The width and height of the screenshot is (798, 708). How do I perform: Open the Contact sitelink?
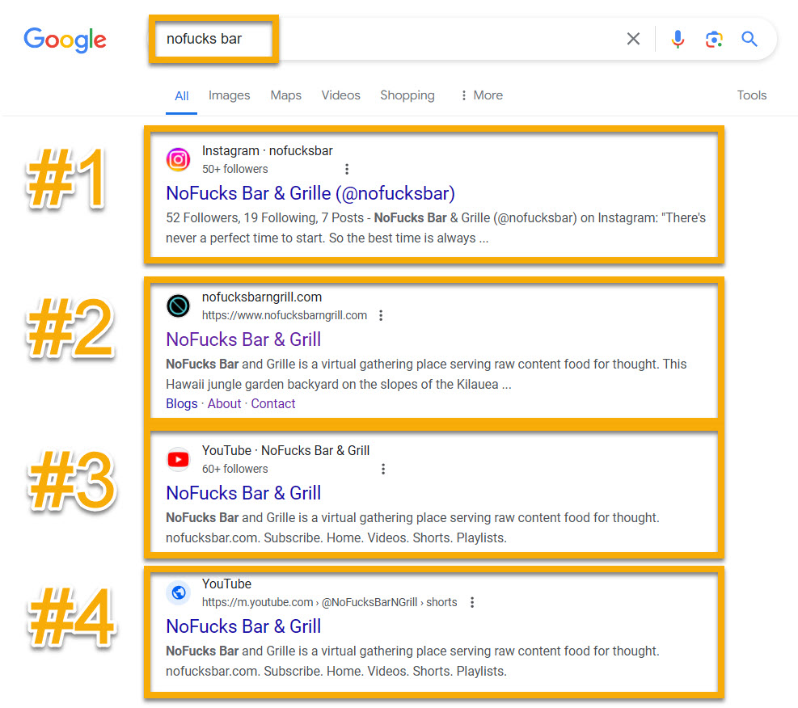(272, 403)
